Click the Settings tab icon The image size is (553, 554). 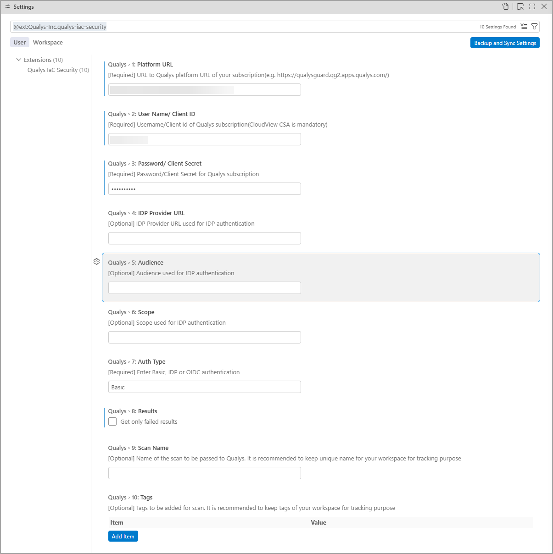tap(7, 7)
